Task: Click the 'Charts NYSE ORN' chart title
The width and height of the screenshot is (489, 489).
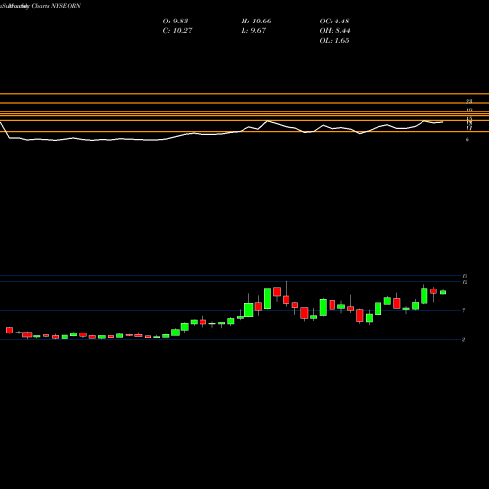Action: point(57,6)
